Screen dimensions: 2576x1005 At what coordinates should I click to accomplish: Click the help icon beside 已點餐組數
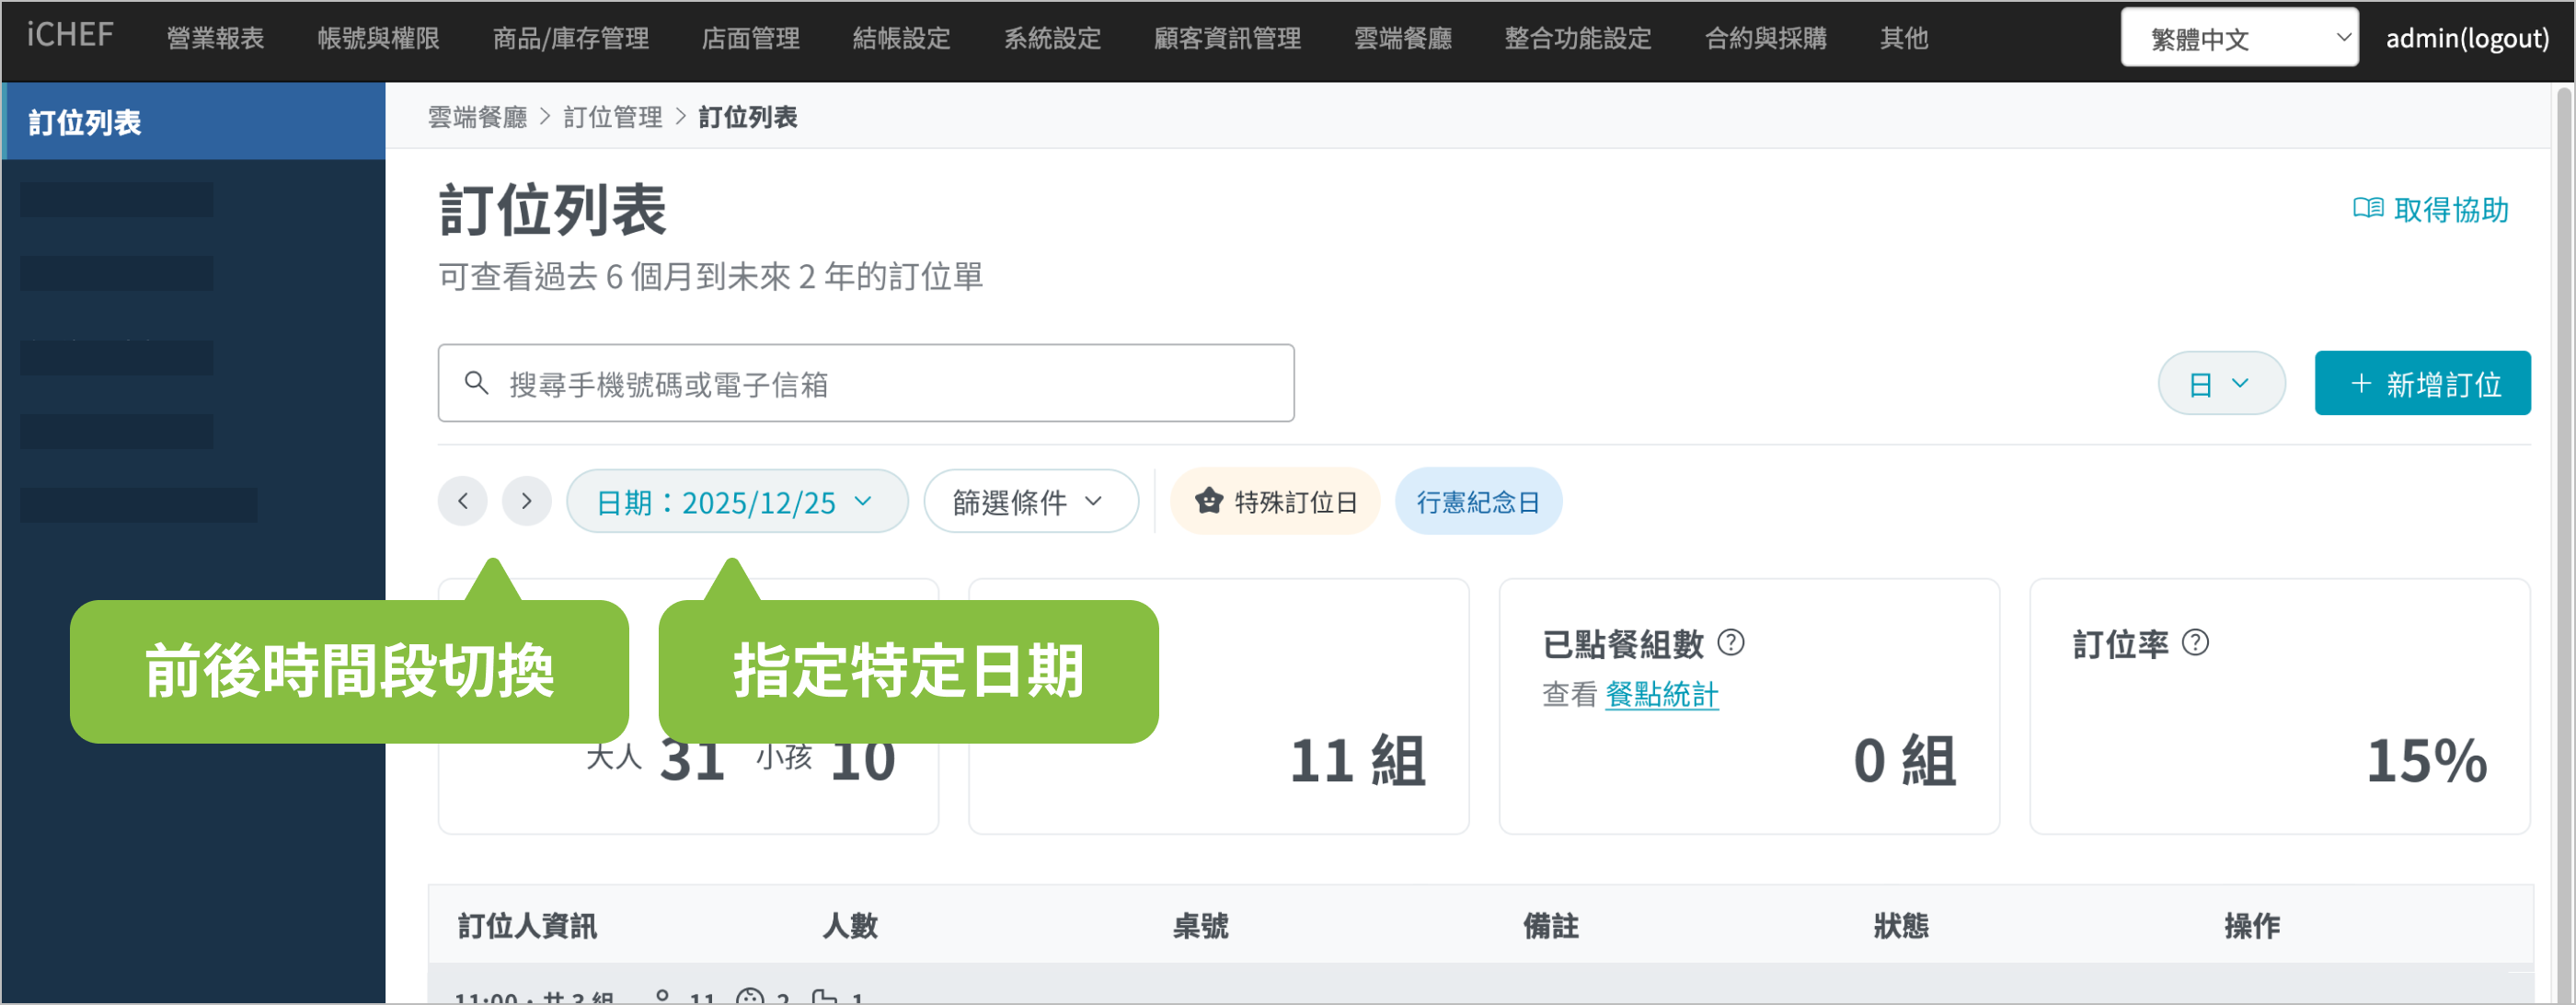point(1730,643)
